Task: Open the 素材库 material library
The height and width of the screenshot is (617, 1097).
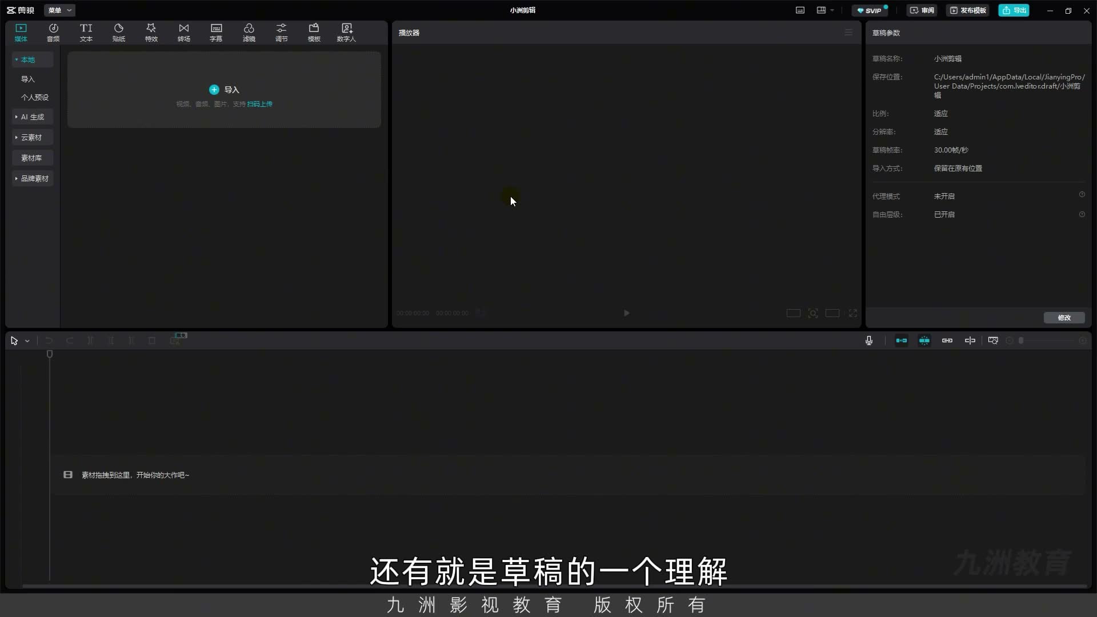Action: coord(33,158)
